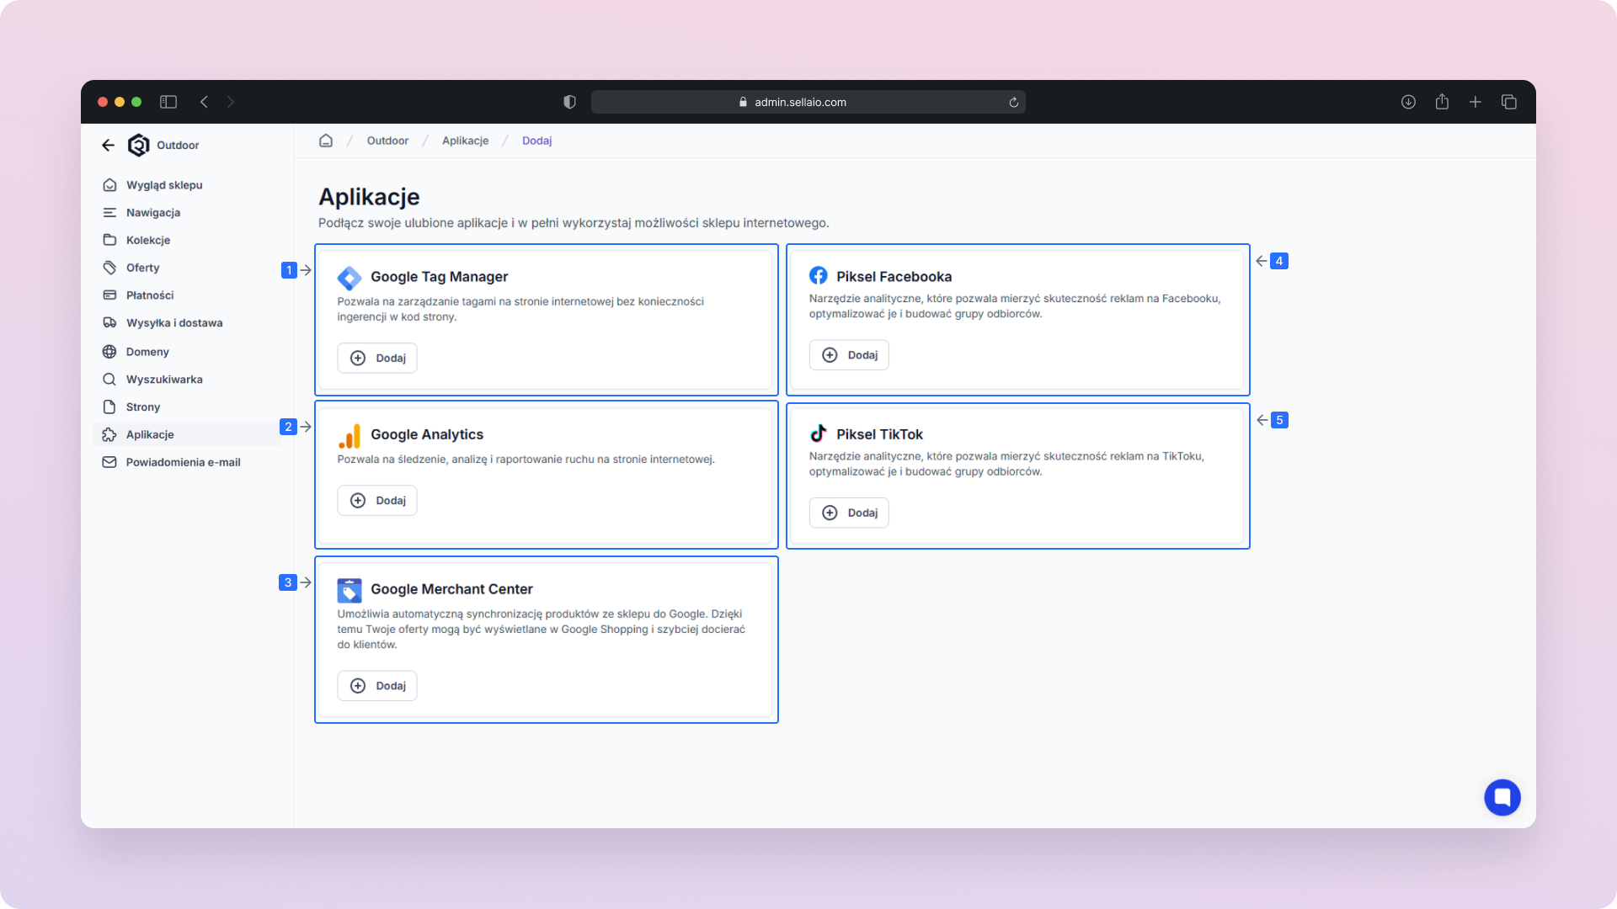Add Google Tag Manager with Dodaj
This screenshot has height=909, width=1617.
377,358
